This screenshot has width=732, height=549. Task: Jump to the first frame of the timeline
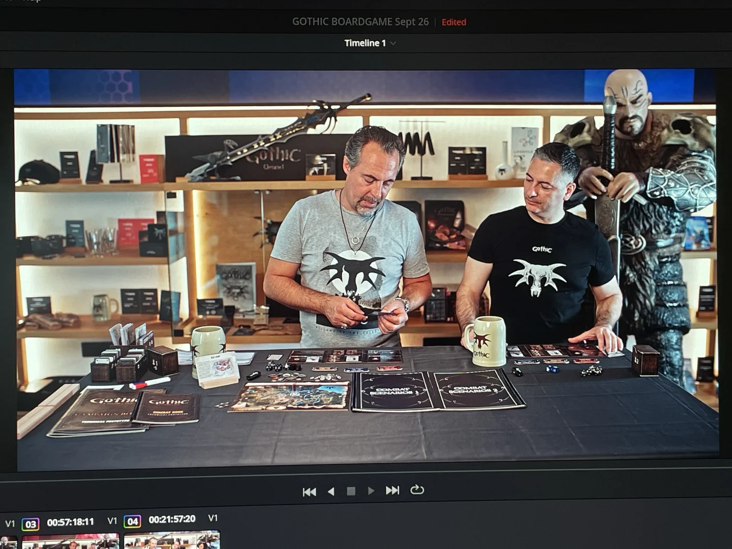(x=309, y=492)
